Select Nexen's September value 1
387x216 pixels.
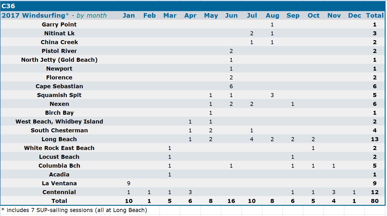click(x=293, y=104)
